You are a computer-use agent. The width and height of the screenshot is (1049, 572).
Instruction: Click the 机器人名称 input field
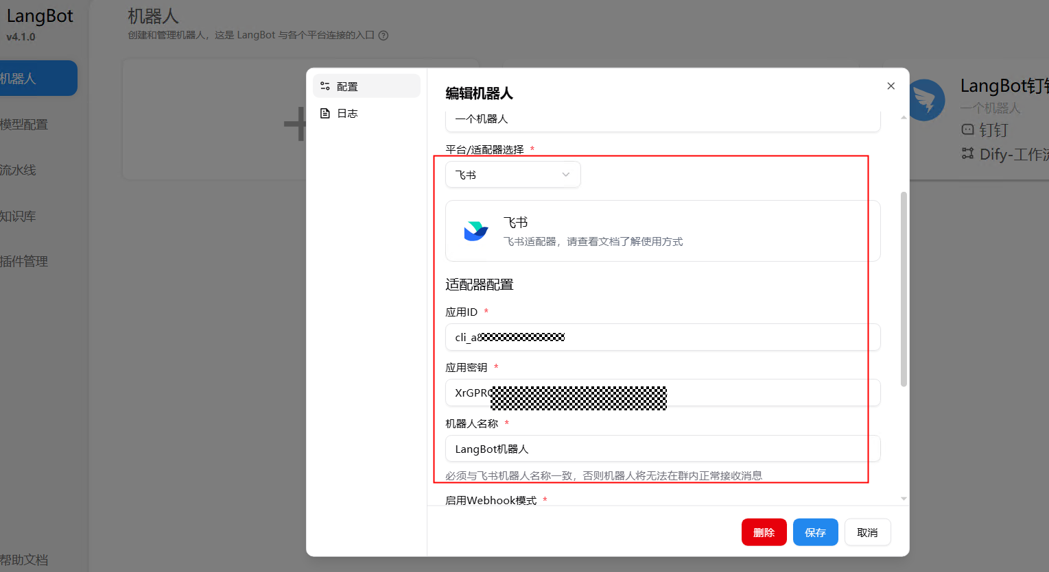click(663, 449)
